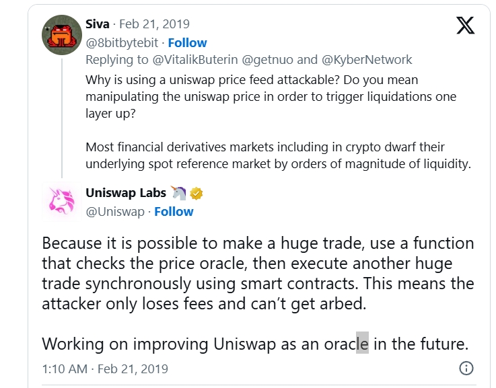Screen dimensions: 496x388
Task: Open the X logo icon
Action: tap(465, 26)
